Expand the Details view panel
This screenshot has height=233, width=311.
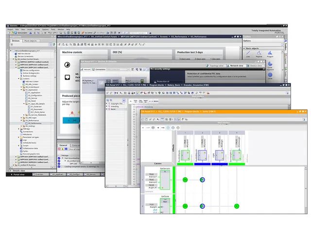pyautogui.click(x=11, y=170)
